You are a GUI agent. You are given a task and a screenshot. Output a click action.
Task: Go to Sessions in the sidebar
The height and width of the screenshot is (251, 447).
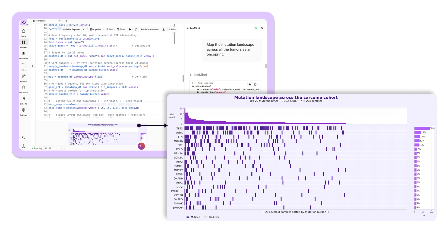pyautogui.click(x=23, y=44)
